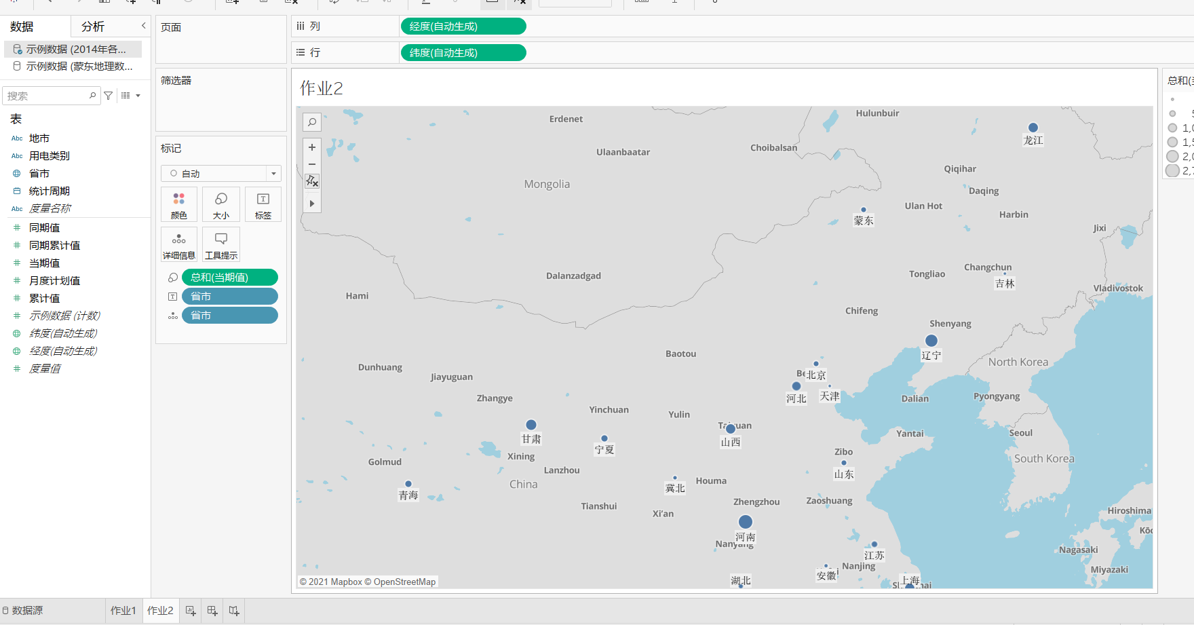The width and height of the screenshot is (1194, 625).
Task: Select the 度量值 field
Action: [45, 369]
